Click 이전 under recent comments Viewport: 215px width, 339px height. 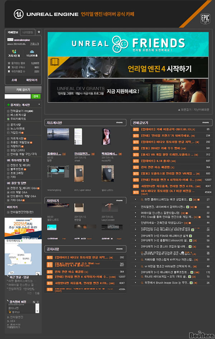coord(29,293)
